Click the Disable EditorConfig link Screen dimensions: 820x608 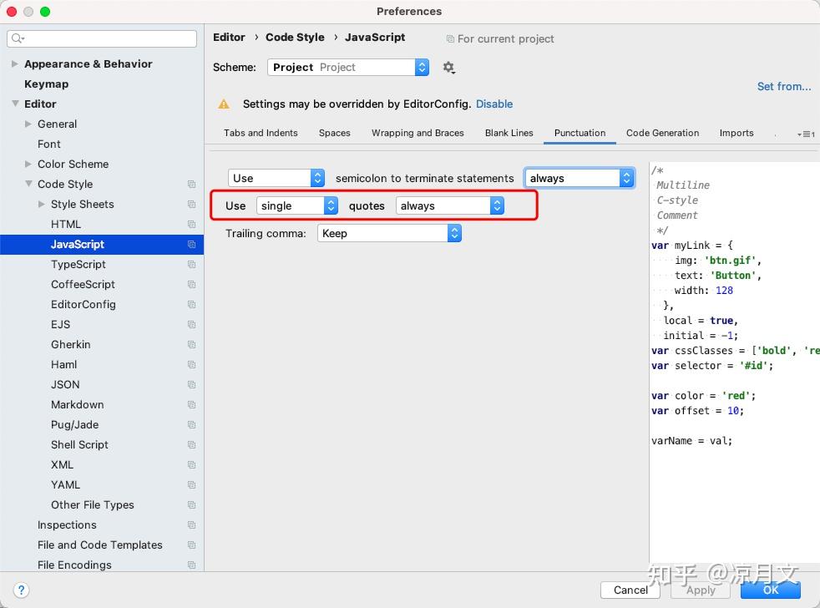click(x=494, y=104)
